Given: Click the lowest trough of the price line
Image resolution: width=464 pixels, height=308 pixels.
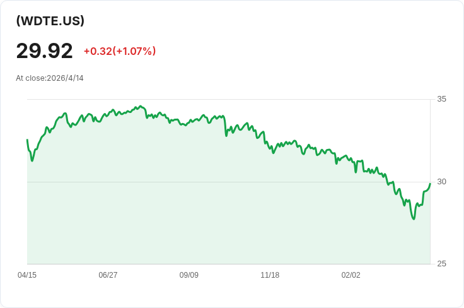Looking at the screenshot, I should pyautogui.click(x=414, y=219).
